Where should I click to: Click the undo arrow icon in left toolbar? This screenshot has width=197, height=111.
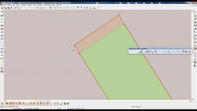(x=2, y=65)
